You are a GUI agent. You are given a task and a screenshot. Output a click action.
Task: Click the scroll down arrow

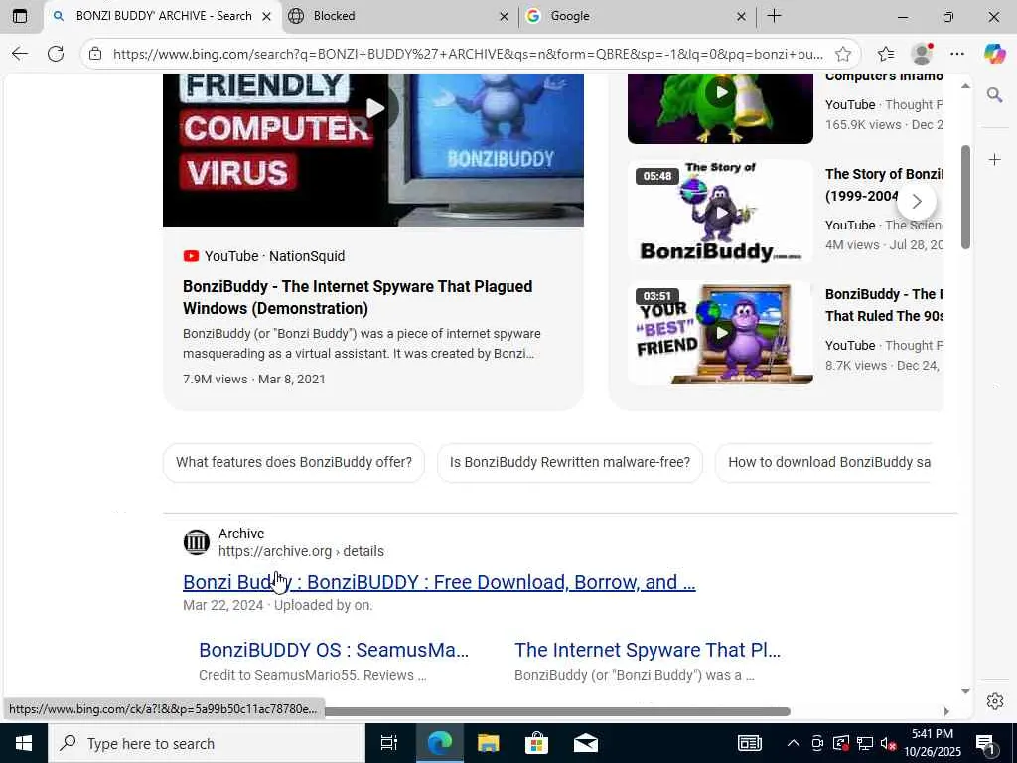coord(965,691)
